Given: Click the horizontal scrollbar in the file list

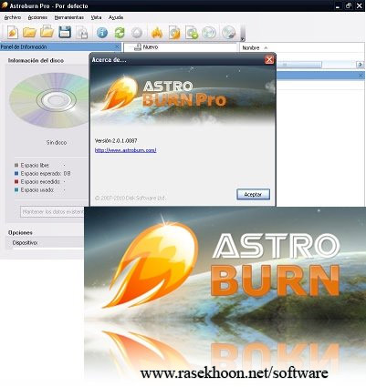Looking at the screenshot, I should [x=299, y=65].
